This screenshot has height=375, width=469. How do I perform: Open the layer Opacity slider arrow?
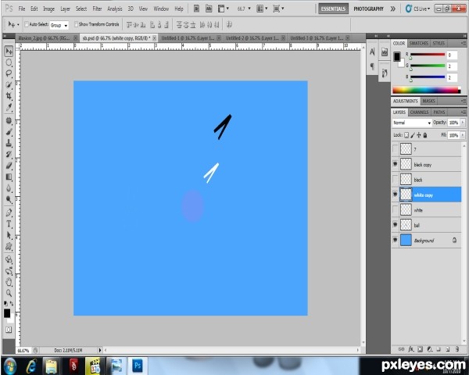pos(463,123)
